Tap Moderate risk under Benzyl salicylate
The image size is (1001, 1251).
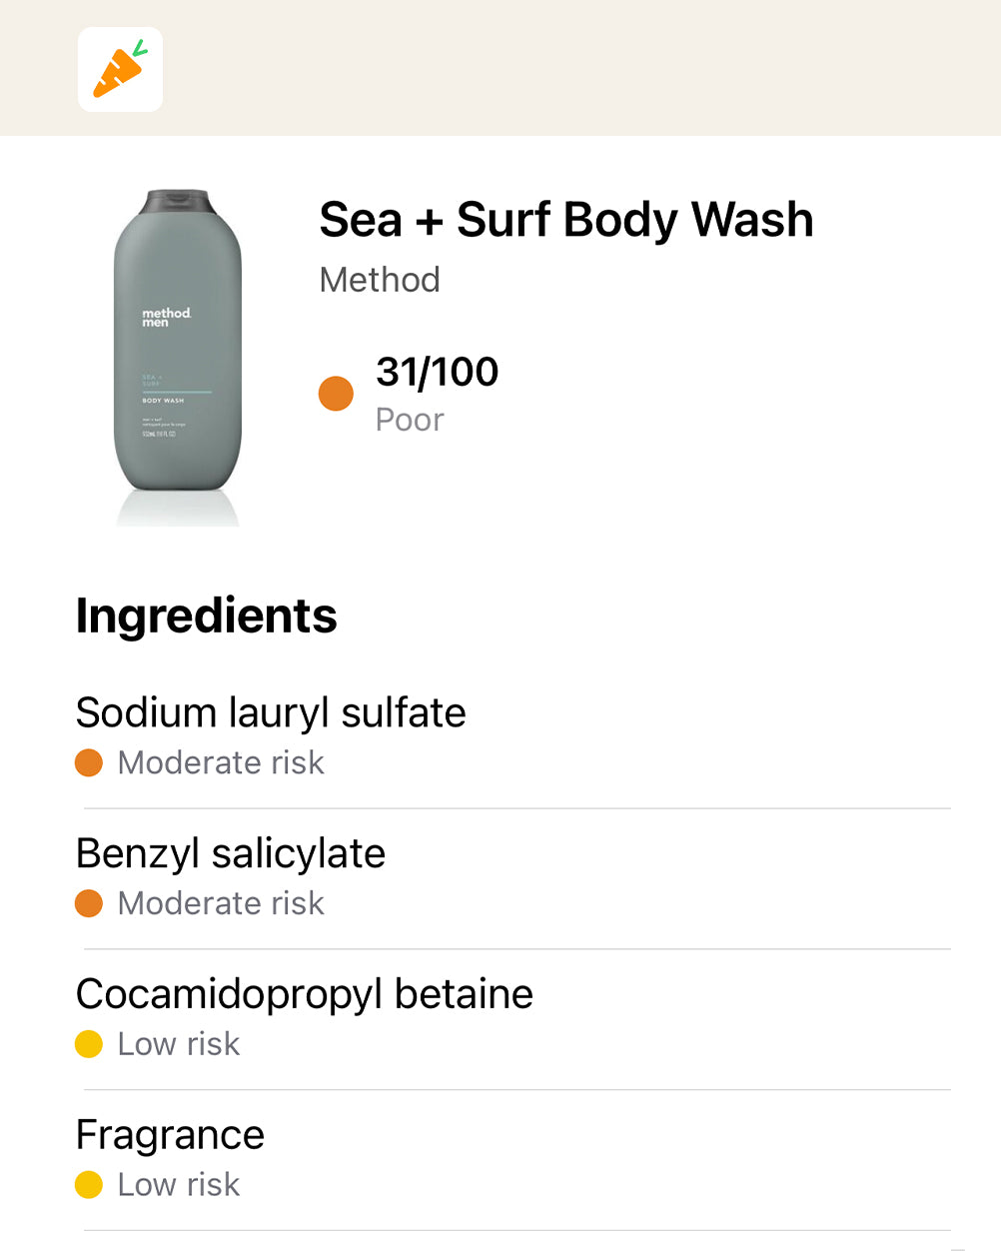[x=221, y=904]
